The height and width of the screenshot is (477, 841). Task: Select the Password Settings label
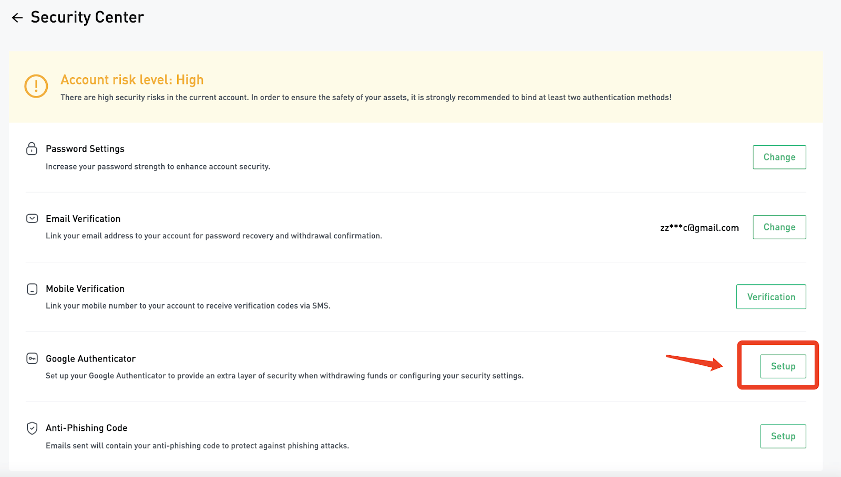click(x=85, y=149)
